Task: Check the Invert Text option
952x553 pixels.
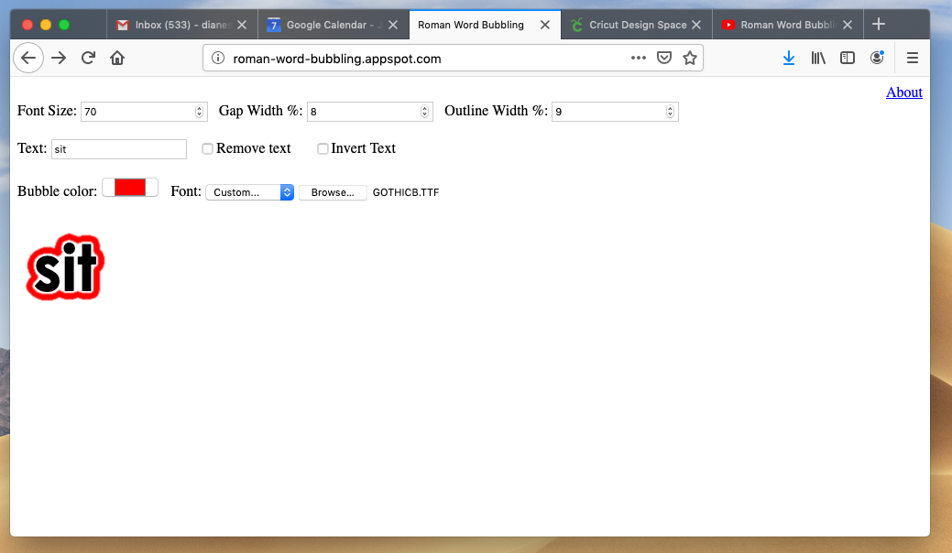Action: tap(323, 148)
